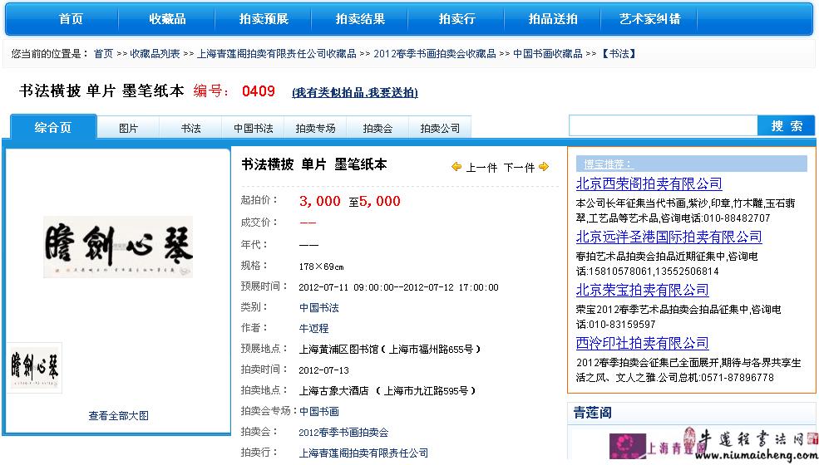Click 查看全部大图 link
Screen dimensions: 819x465
(x=119, y=415)
